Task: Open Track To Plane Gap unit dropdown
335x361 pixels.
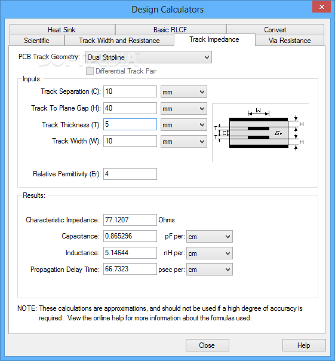Action: [x=183, y=109]
